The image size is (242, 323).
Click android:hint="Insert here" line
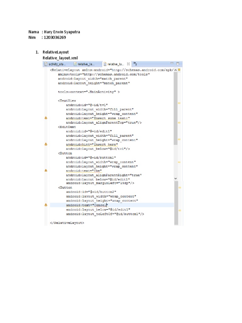(92, 144)
